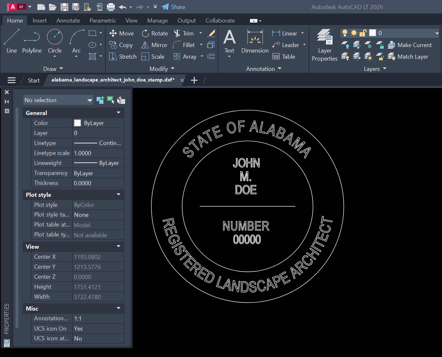Expand the Modify panel

(x=162, y=69)
